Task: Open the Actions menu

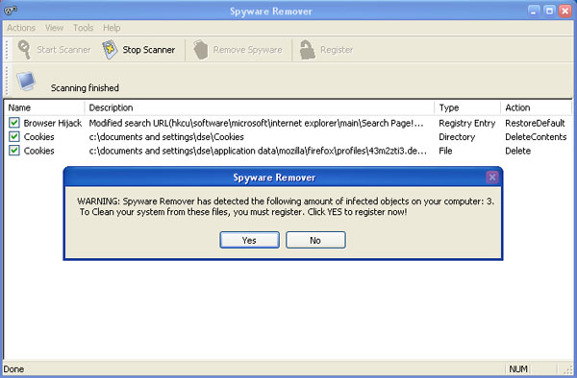Action: tap(21, 28)
